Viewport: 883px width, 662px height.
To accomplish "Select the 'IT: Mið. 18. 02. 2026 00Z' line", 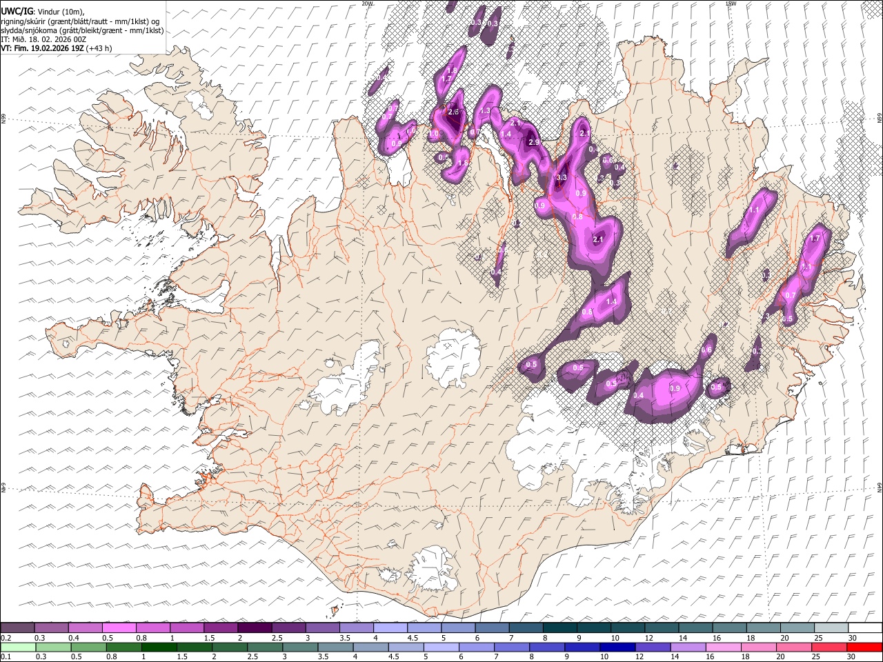I will point(43,40).
